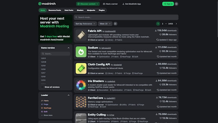
Task: Collapse the Loader filter section
Action: [69, 95]
